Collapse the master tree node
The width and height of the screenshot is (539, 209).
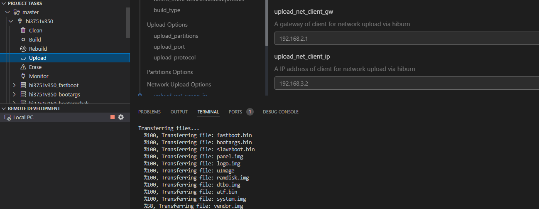pos(7,12)
